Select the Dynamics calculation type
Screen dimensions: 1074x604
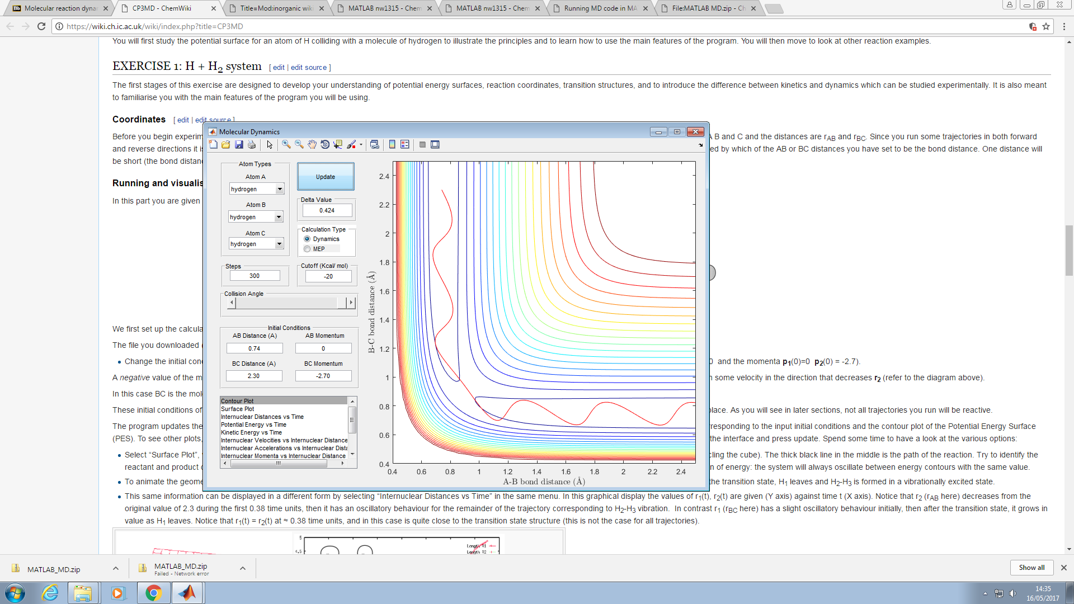click(x=307, y=239)
